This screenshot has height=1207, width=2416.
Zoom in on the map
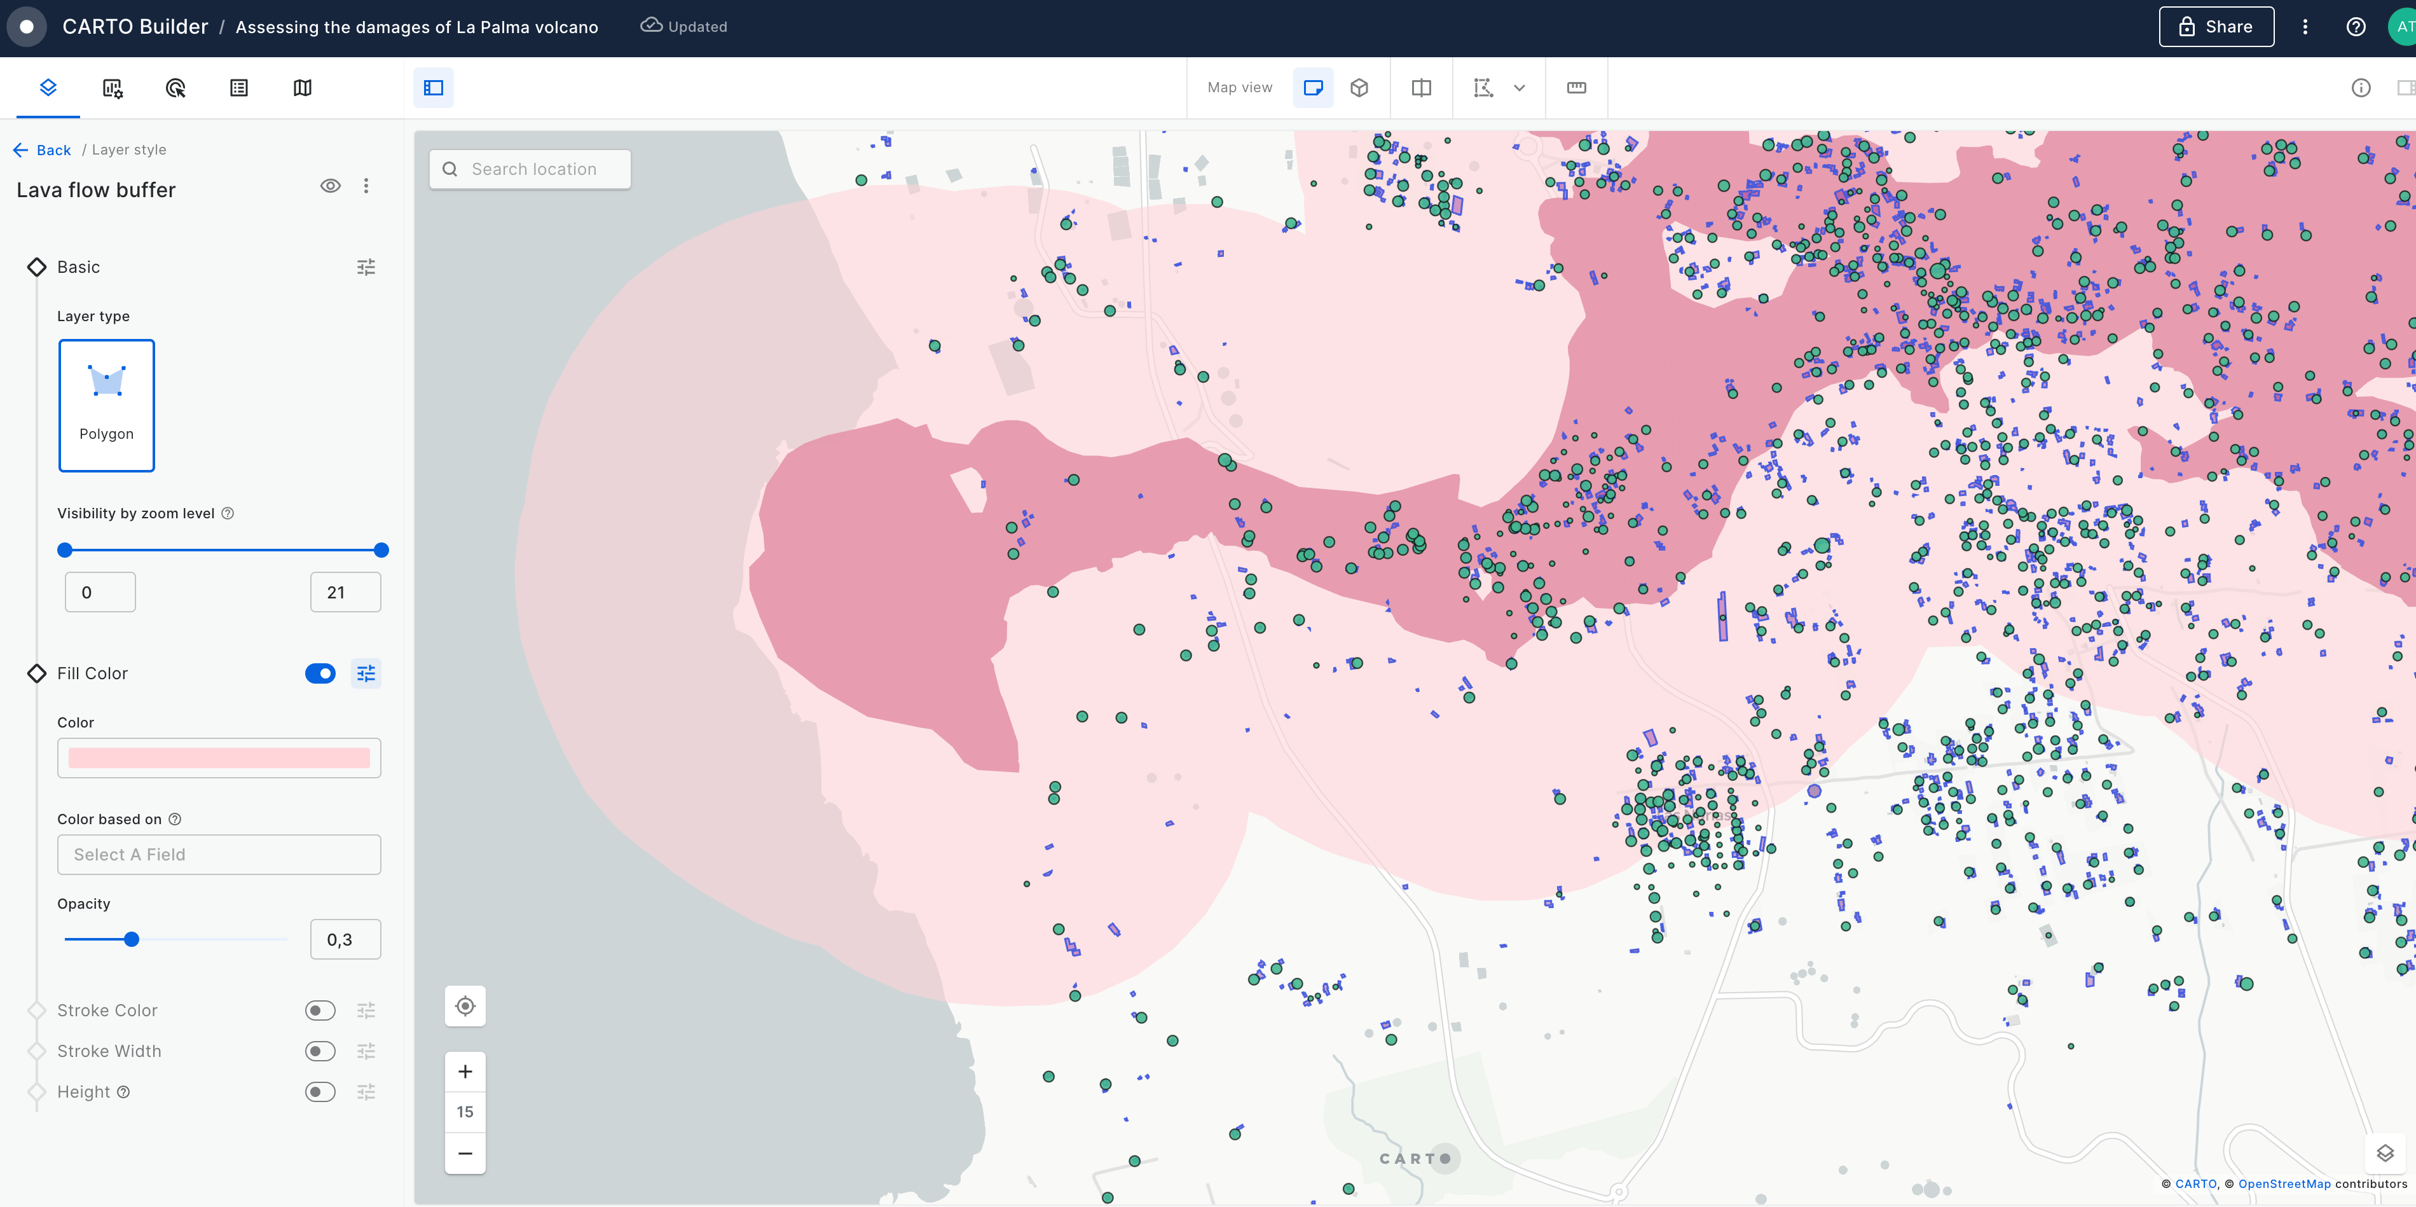(465, 1071)
